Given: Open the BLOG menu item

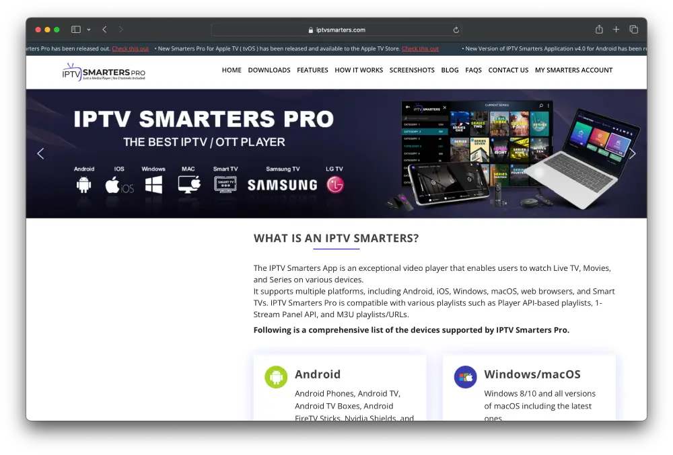Looking at the screenshot, I should tap(450, 70).
